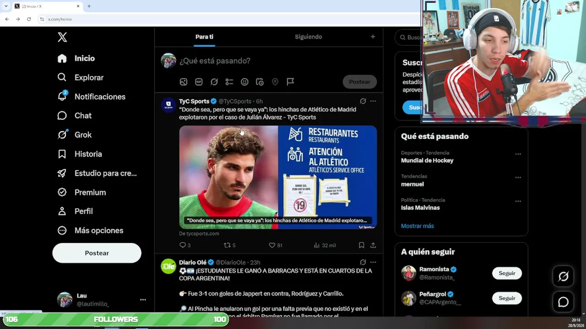Share the TyC Sports post
Viewport: 586px width, 329px height.
click(373, 245)
